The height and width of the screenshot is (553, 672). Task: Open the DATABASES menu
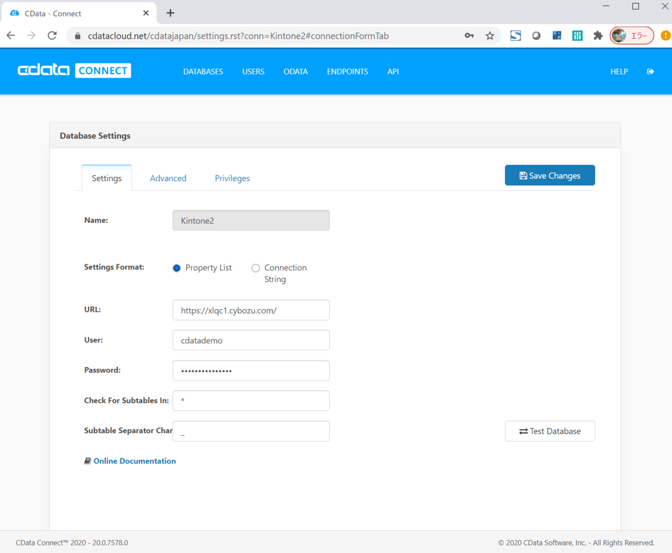203,72
